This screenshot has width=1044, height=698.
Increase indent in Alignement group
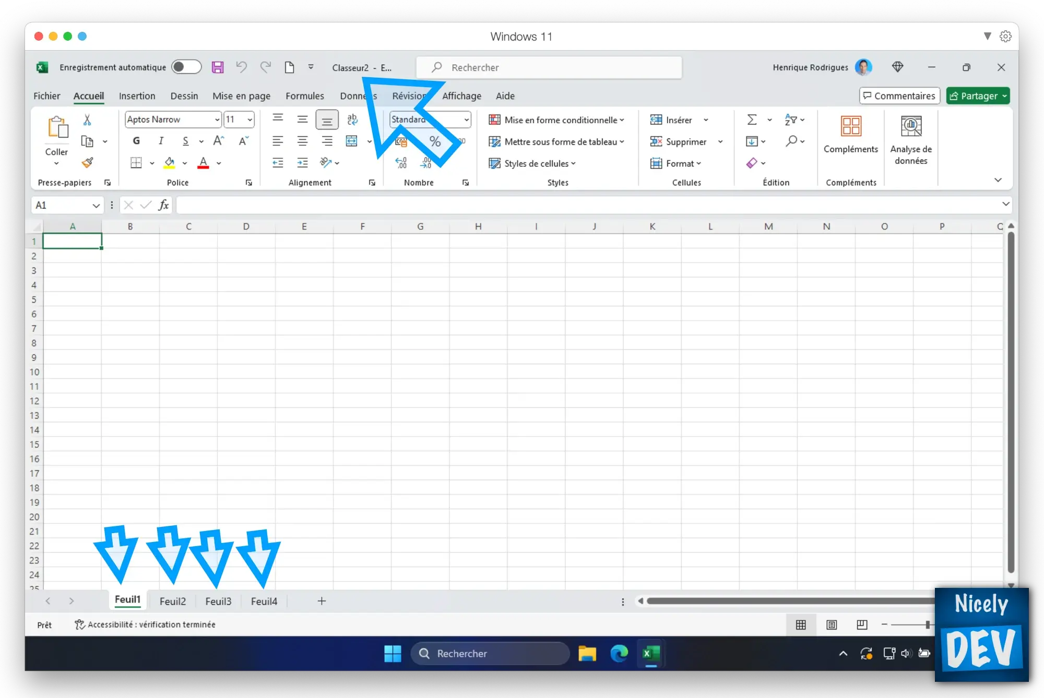(x=302, y=163)
